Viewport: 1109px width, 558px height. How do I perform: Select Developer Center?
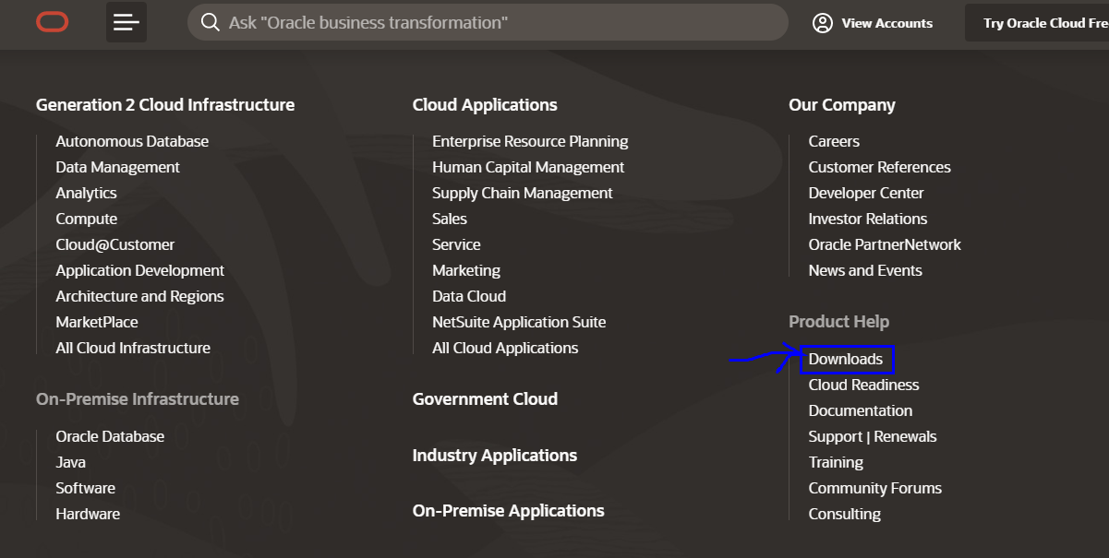click(x=866, y=193)
